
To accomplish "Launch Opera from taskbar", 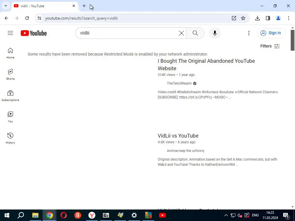I will click(x=64, y=215).
